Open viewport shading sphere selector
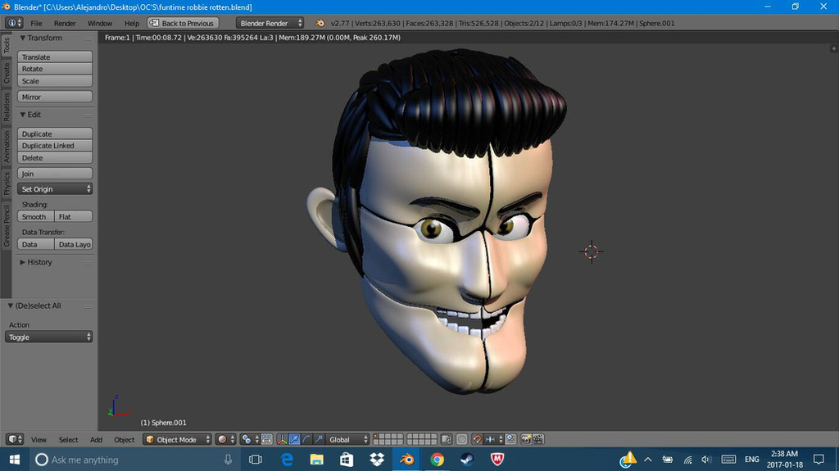This screenshot has height=471, width=839. (x=226, y=439)
